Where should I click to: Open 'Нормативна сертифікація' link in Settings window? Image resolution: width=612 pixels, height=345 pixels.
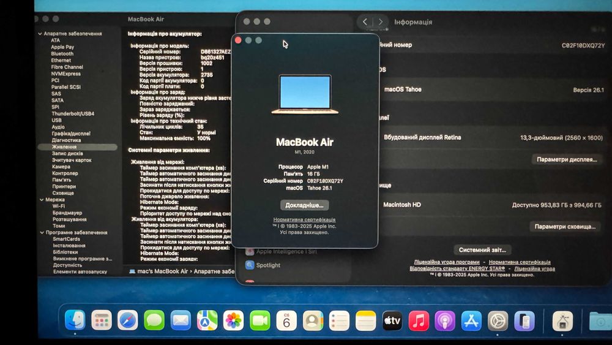[520, 262]
